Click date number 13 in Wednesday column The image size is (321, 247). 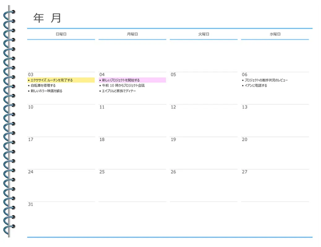(245, 107)
